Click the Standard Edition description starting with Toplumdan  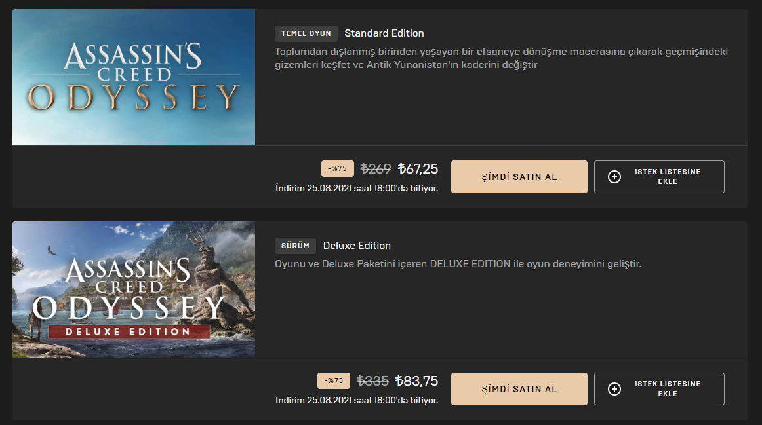pyautogui.click(x=501, y=58)
